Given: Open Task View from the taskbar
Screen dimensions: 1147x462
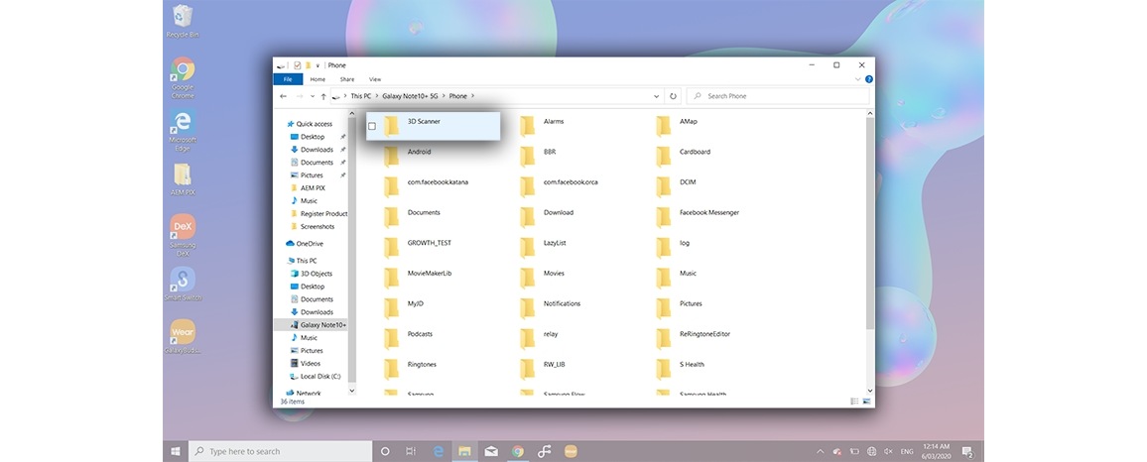Looking at the screenshot, I should click(411, 451).
